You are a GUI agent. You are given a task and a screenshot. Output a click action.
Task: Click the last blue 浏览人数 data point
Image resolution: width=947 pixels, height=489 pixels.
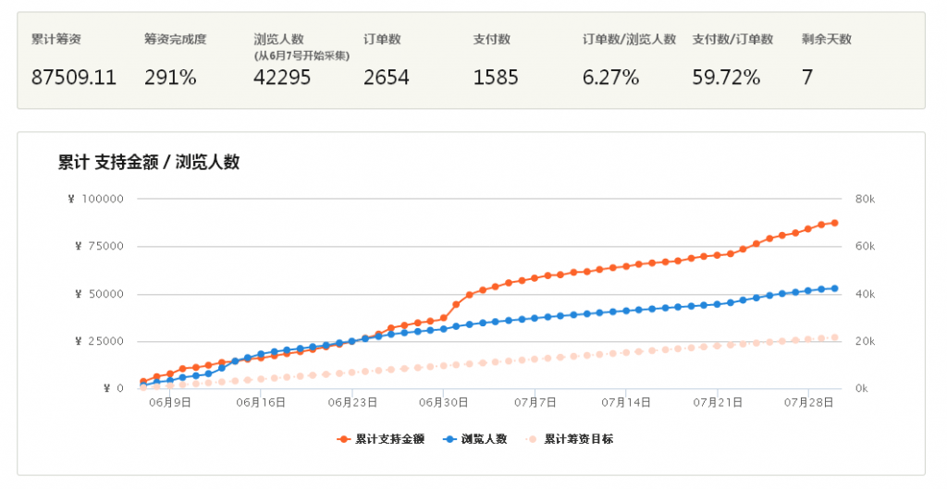834,288
